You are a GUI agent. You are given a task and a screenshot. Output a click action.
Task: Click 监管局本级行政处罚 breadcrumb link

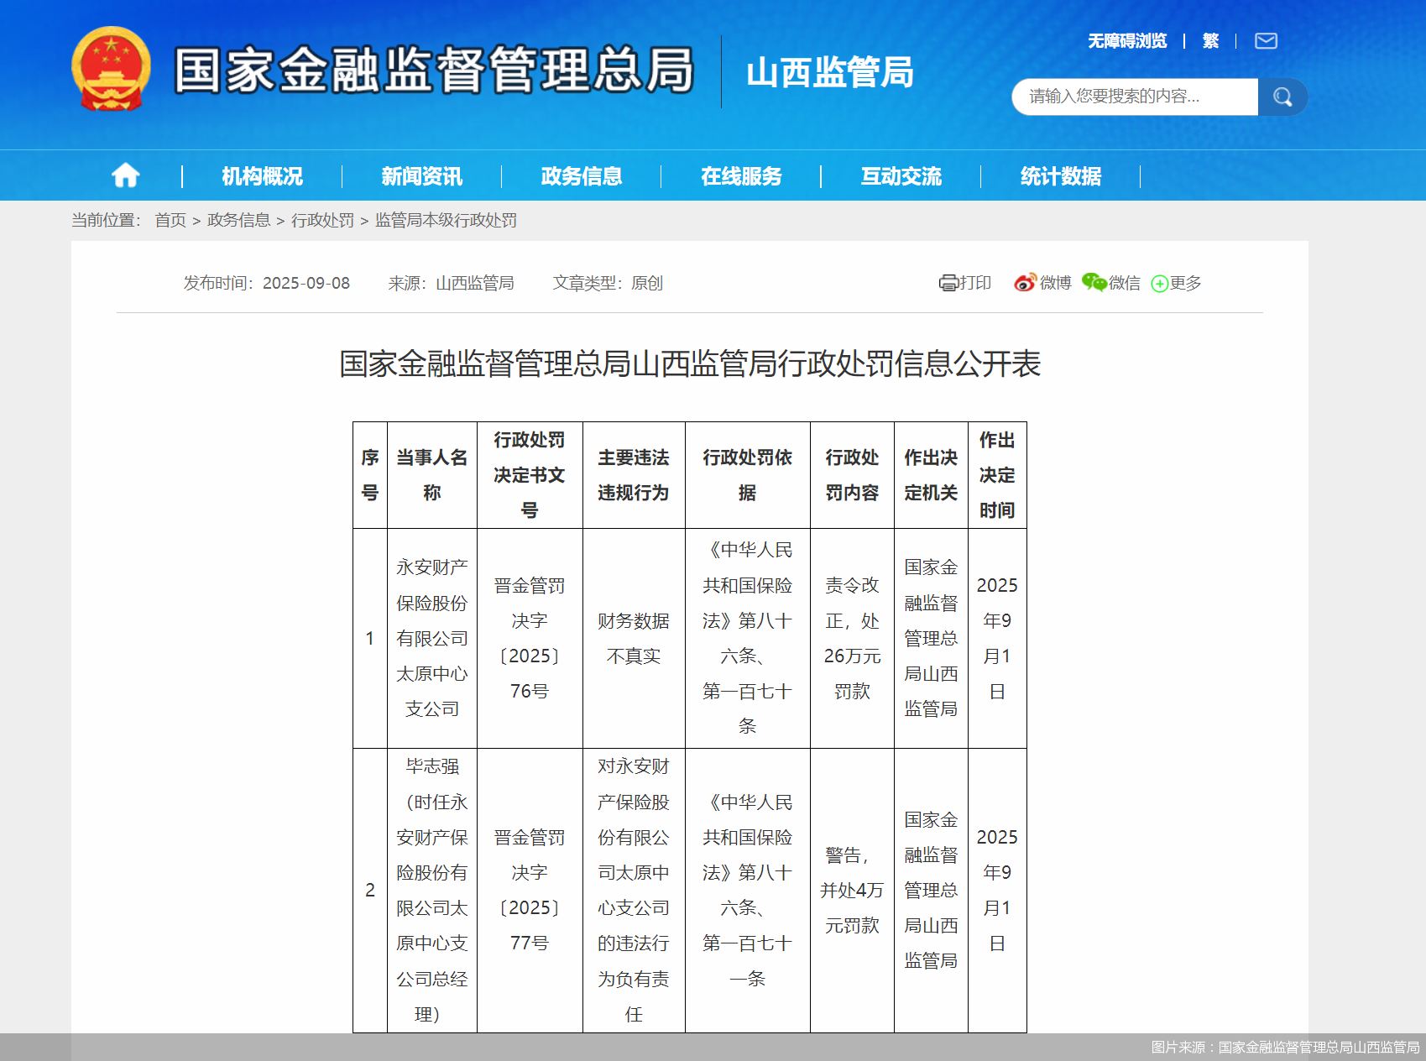click(446, 220)
